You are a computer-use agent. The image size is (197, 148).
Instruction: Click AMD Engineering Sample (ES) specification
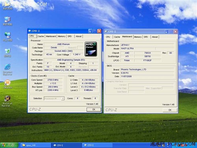(x=71, y=60)
